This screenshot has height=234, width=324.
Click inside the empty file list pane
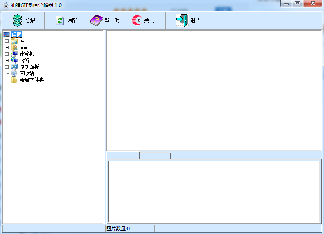(213, 90)
